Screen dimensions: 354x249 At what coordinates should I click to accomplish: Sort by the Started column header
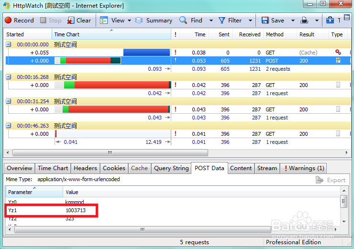[28, 34]
